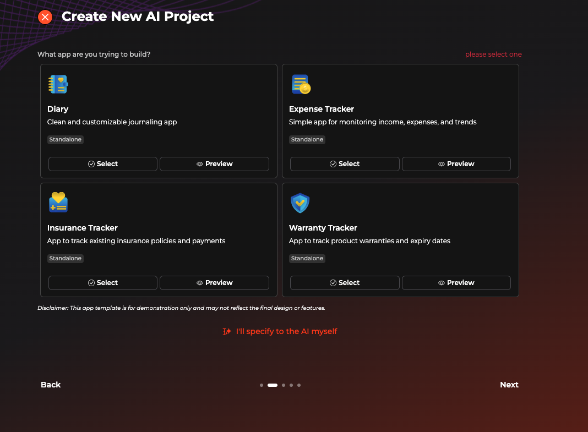Image resolution: width=588 pixels, height=432 pixels.
Task: Click the Diary notebook icon
Action: coord(58,84)
